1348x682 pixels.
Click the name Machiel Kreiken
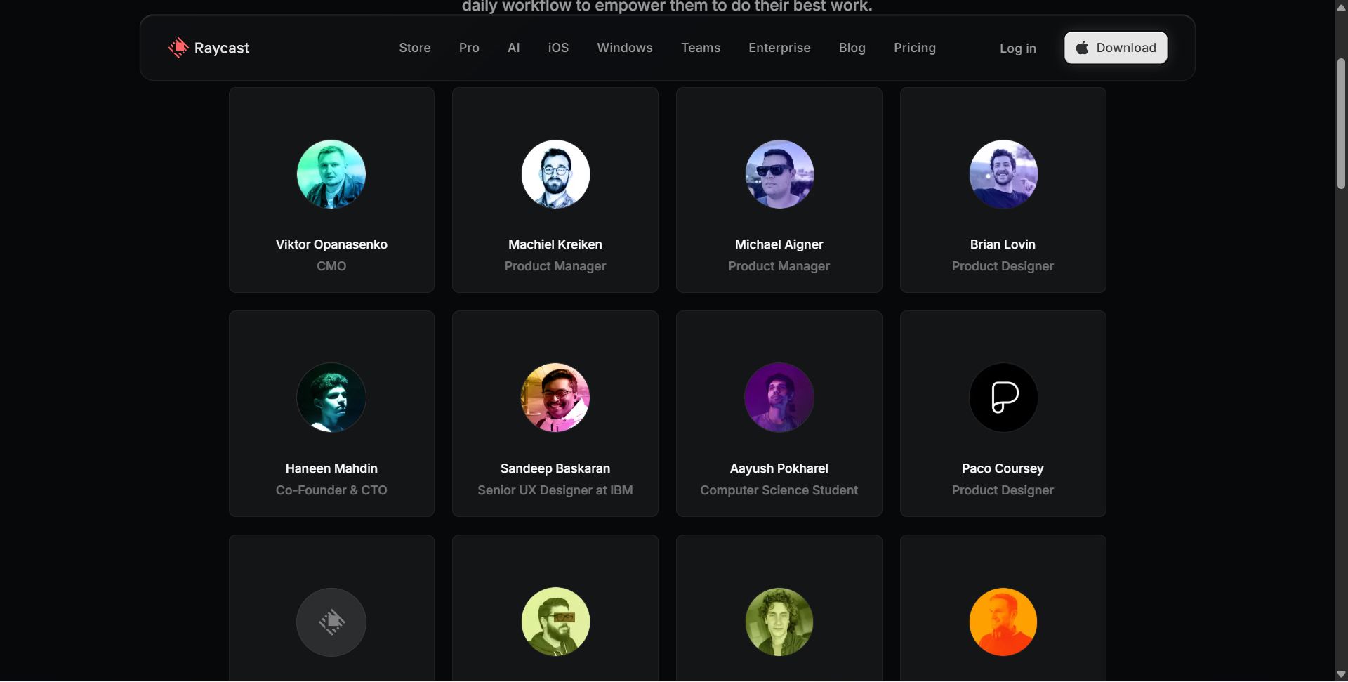point(555,244)
